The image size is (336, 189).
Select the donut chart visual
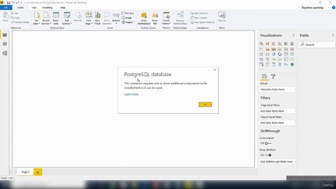click(280, 54)
